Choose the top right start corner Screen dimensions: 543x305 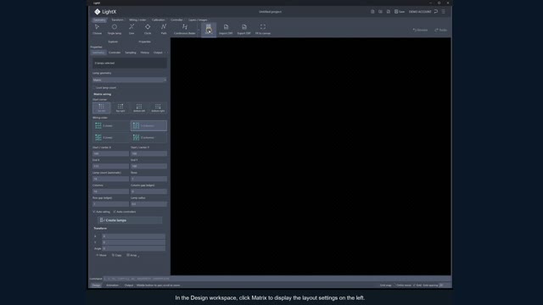[x=120, y=108]
